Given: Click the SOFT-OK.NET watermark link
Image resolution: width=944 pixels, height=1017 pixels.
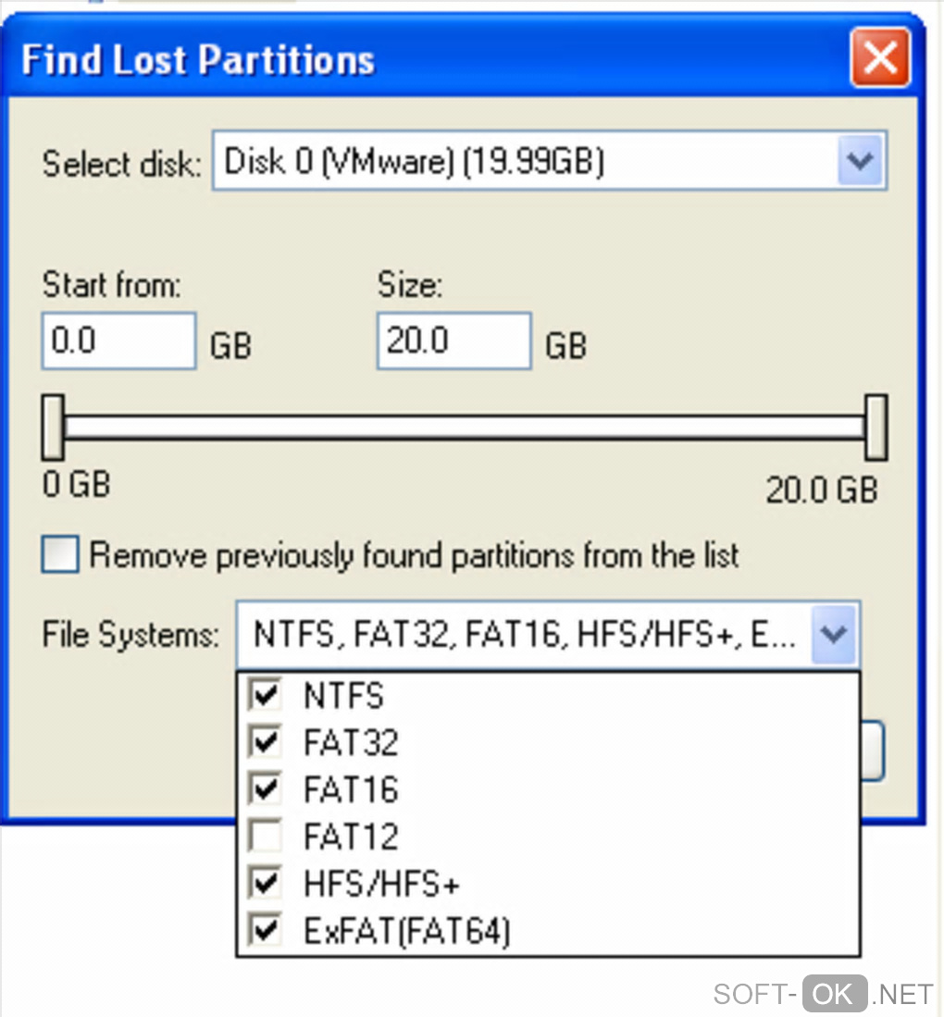Looking at the screenshot, I should [823, 994].
